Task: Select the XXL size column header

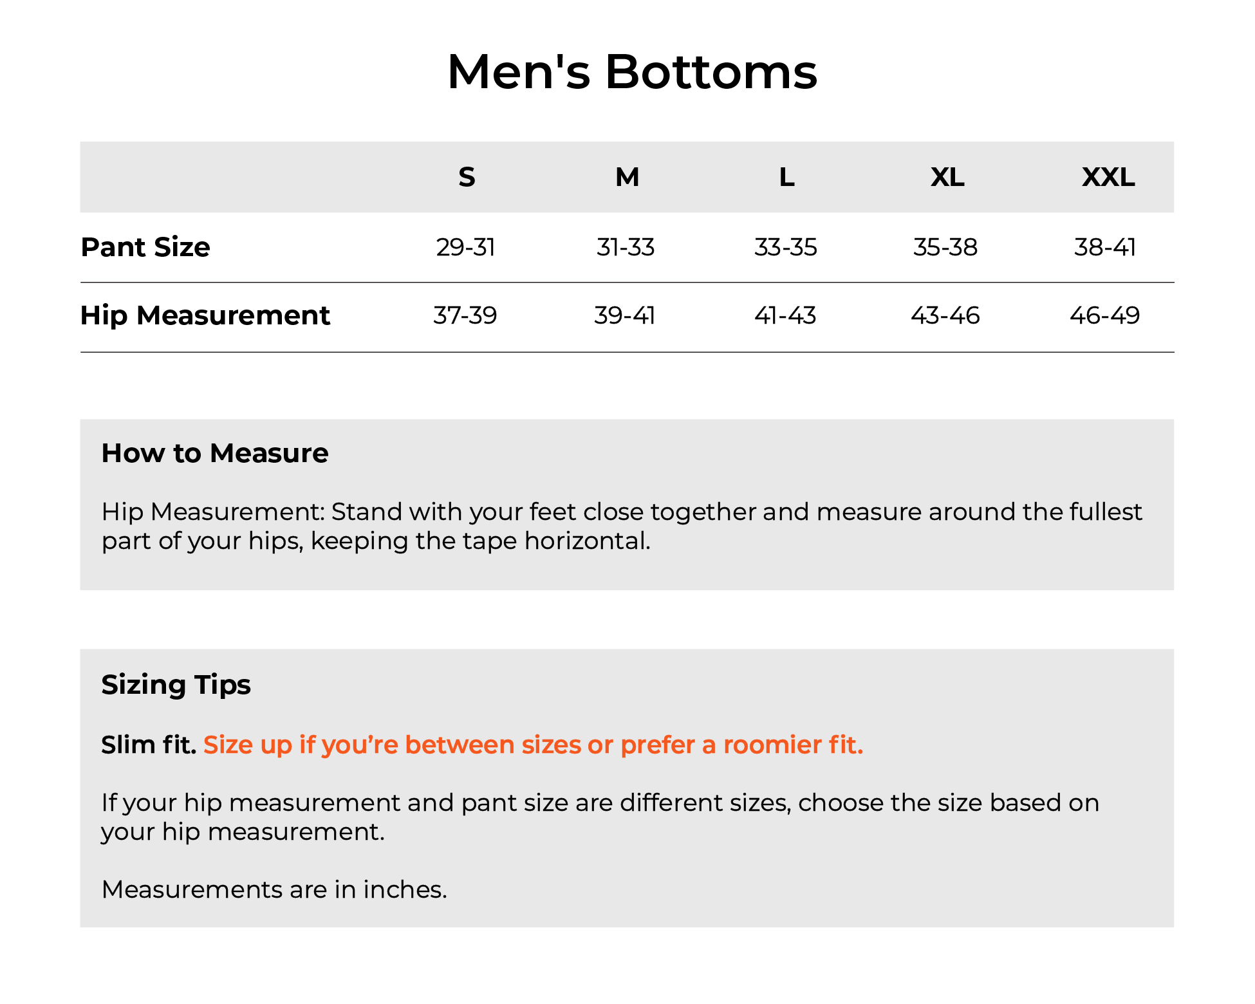Action: pos(1108,177)
